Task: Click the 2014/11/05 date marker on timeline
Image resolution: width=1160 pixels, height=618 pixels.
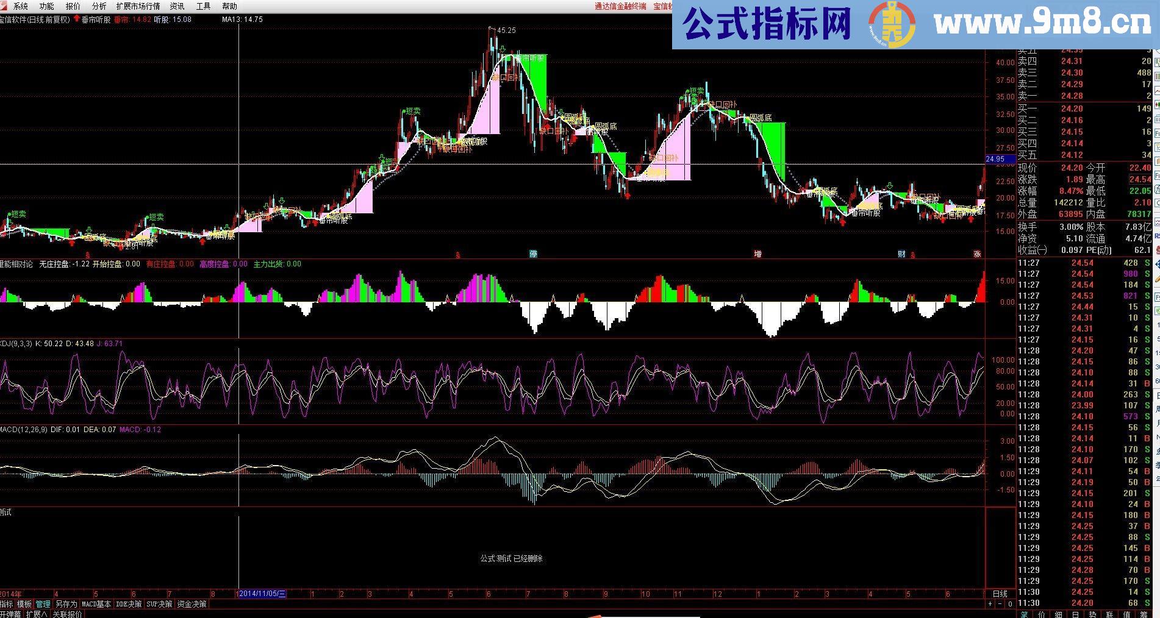Action: click(262, 594)
